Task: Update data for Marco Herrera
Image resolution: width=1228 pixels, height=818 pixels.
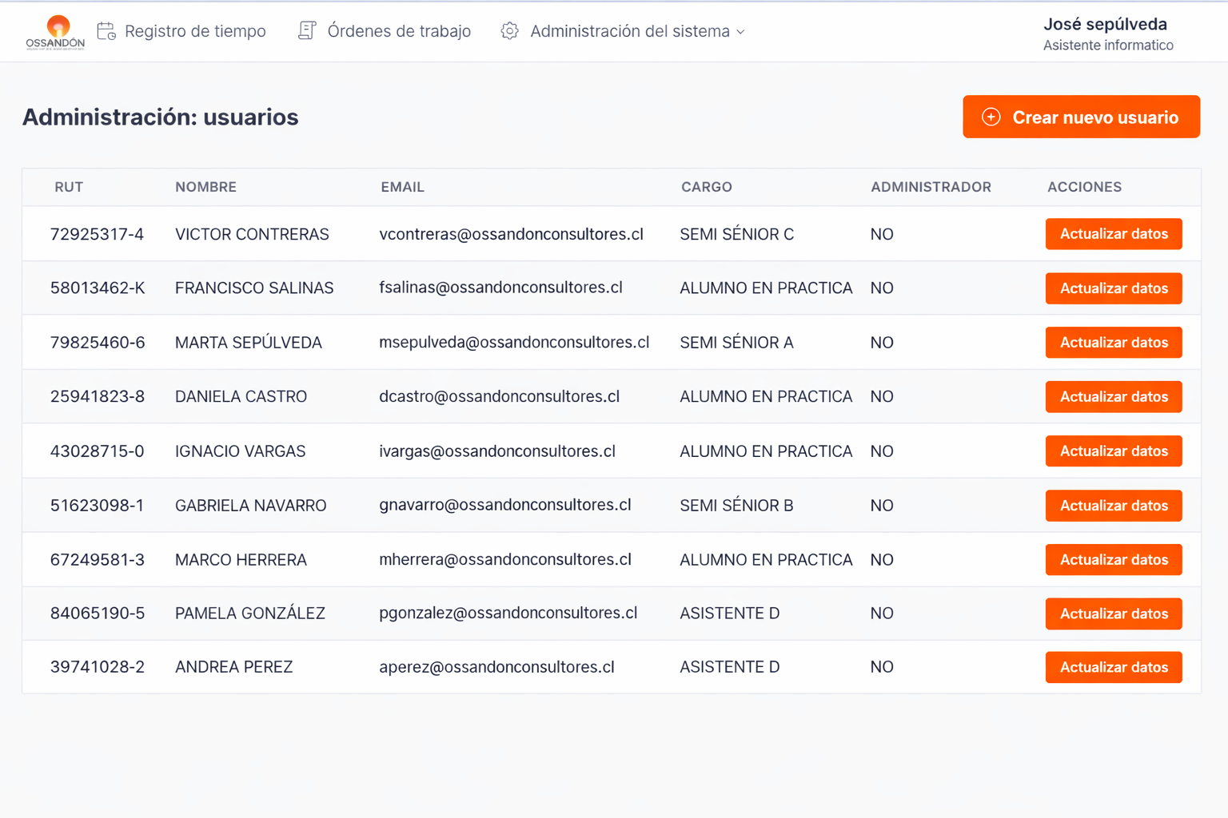Action: click(1114, 560)
